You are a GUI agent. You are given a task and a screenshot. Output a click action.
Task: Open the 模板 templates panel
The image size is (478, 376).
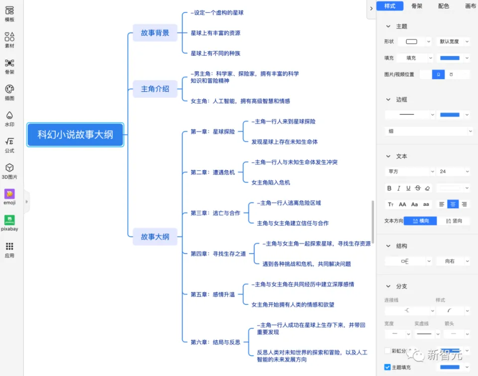(x=9, y=13)
